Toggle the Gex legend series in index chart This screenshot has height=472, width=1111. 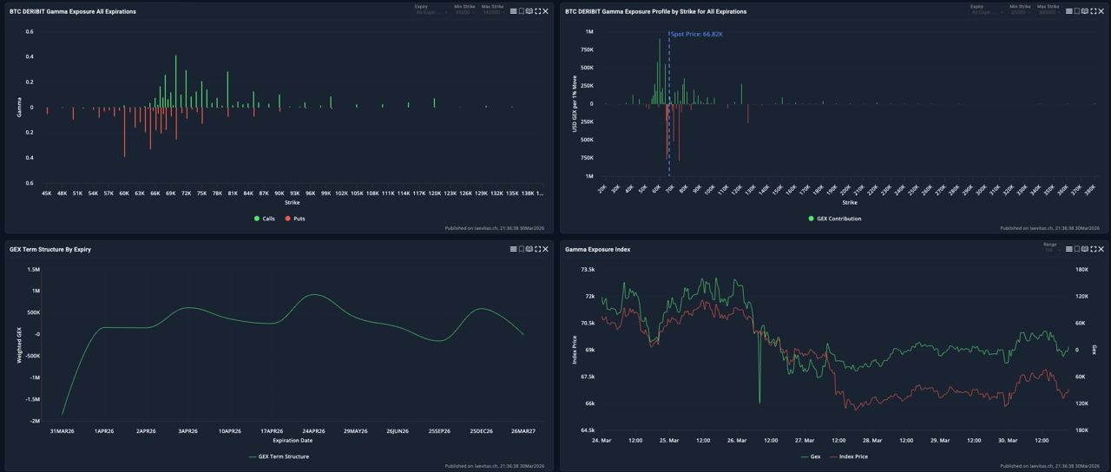[x=810, y=456]
